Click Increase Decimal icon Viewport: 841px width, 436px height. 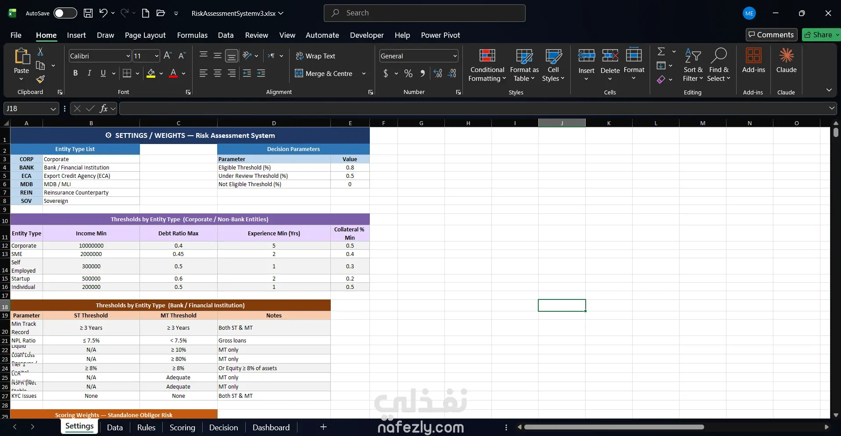point(438,73)
